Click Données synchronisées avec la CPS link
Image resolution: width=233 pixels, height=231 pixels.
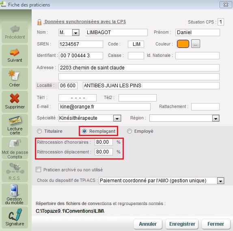click(85, 22)
